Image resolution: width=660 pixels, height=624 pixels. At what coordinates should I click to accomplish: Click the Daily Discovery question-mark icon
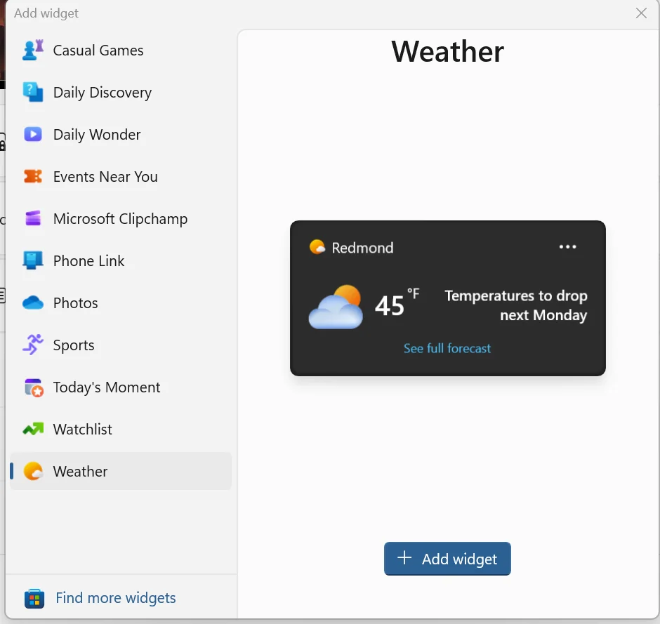click(x=33, y=92)
